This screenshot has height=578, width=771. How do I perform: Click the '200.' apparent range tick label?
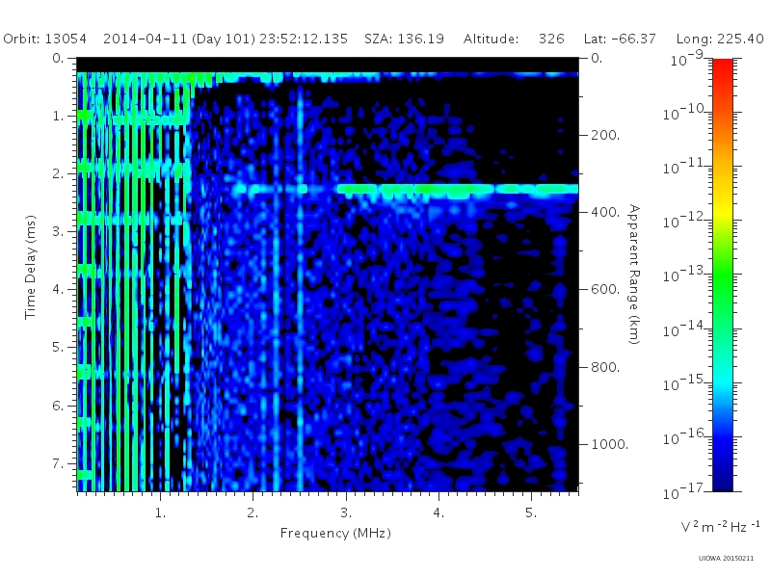coord(605,135)
